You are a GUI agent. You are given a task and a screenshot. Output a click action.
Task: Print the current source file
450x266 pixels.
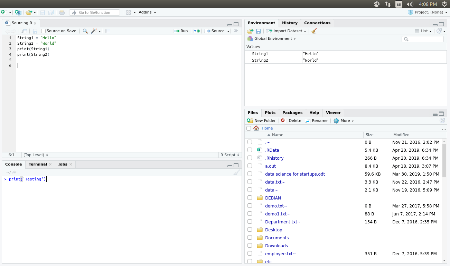click(62, 12)
